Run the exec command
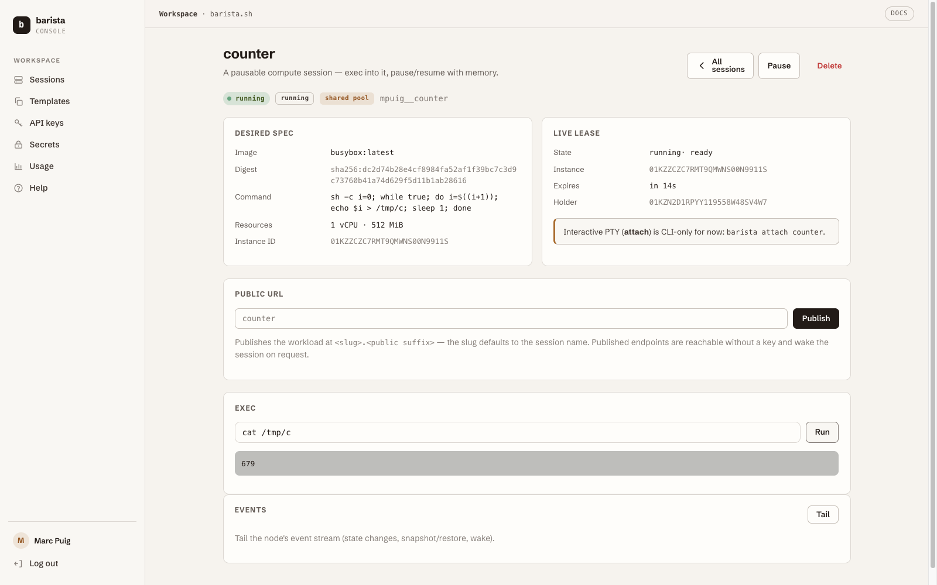The width and height of the screenshot is (937, 585). click(x=822, y=432)
